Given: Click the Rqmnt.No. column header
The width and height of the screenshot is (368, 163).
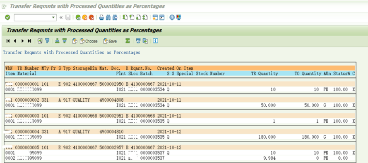Looking at the screenshot, I should [141, 68].
